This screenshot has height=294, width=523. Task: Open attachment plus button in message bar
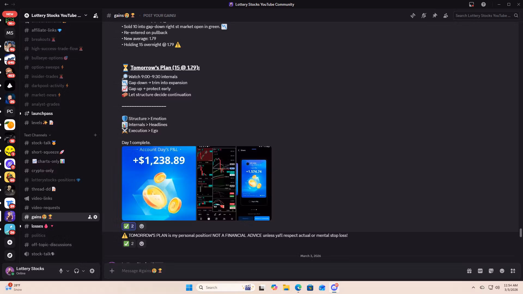coord(112,271)
